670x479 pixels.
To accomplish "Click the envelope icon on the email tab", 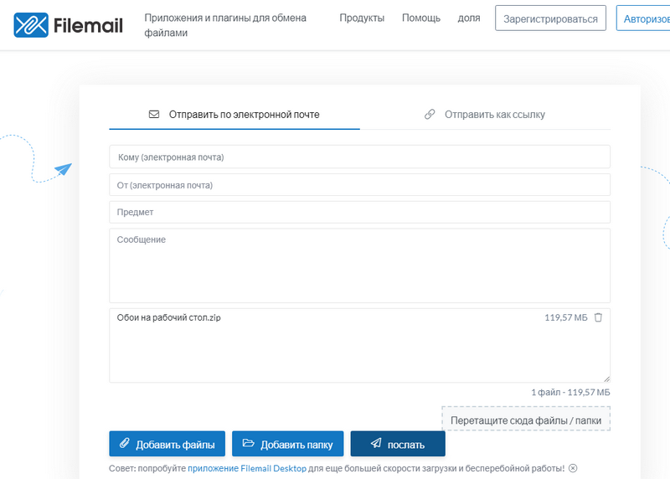I will [154, 114].
